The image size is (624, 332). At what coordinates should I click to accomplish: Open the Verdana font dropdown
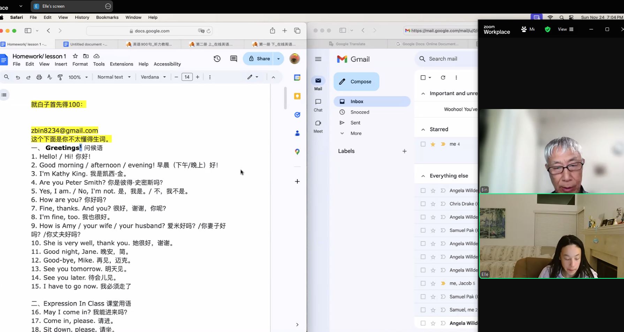point(153,77)
